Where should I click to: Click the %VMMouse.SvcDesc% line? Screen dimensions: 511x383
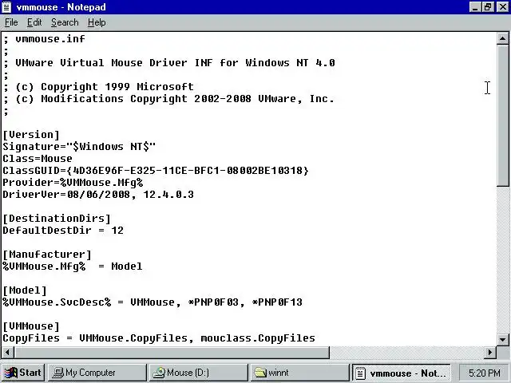[x=153, y=302]
